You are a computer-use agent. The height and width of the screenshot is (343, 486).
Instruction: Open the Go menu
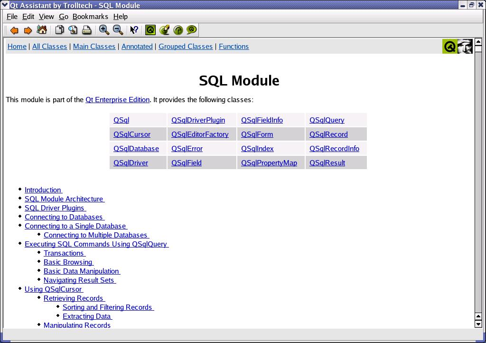(64, 17)
